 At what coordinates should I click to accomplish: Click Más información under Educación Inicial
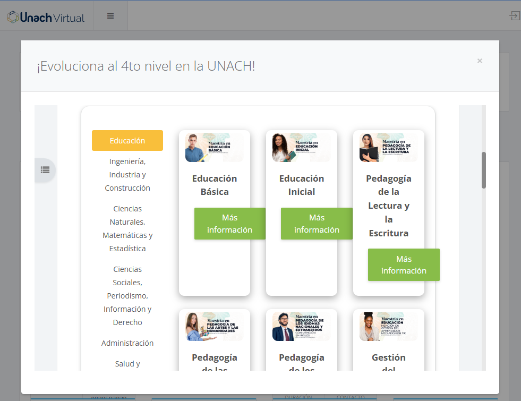[317, 224]
